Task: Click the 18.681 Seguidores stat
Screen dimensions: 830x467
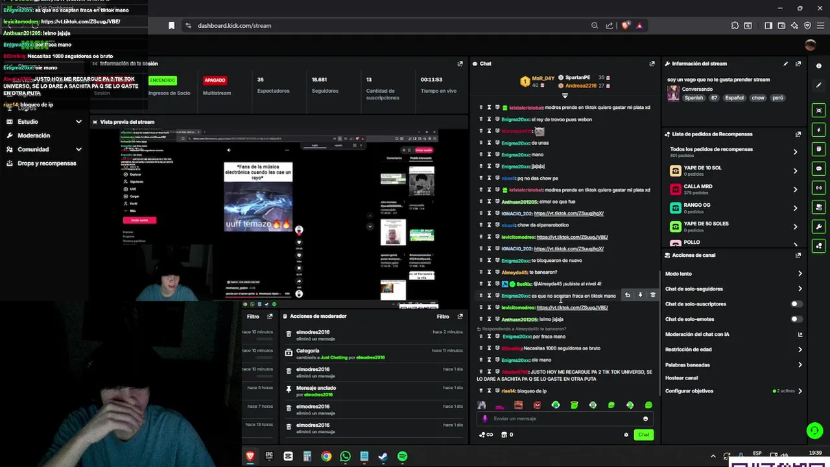Action: [325, 85]
